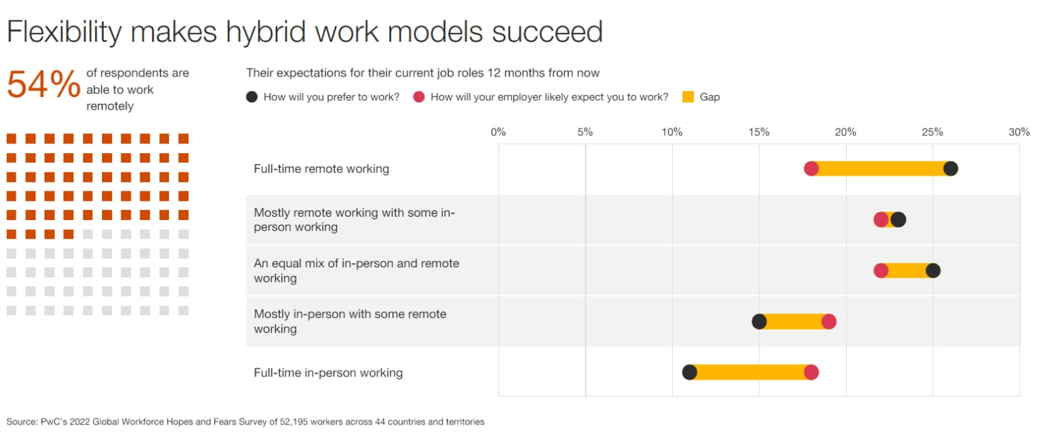Click the 30% axis label

coord(1019,132)
